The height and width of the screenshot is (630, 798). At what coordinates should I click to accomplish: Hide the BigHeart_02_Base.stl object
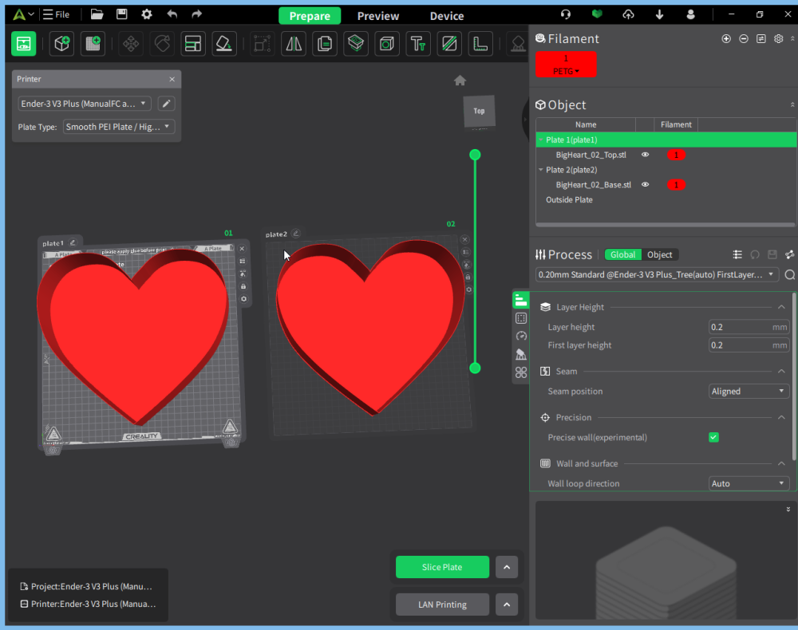pyautogui.click(x=646, y=184)
